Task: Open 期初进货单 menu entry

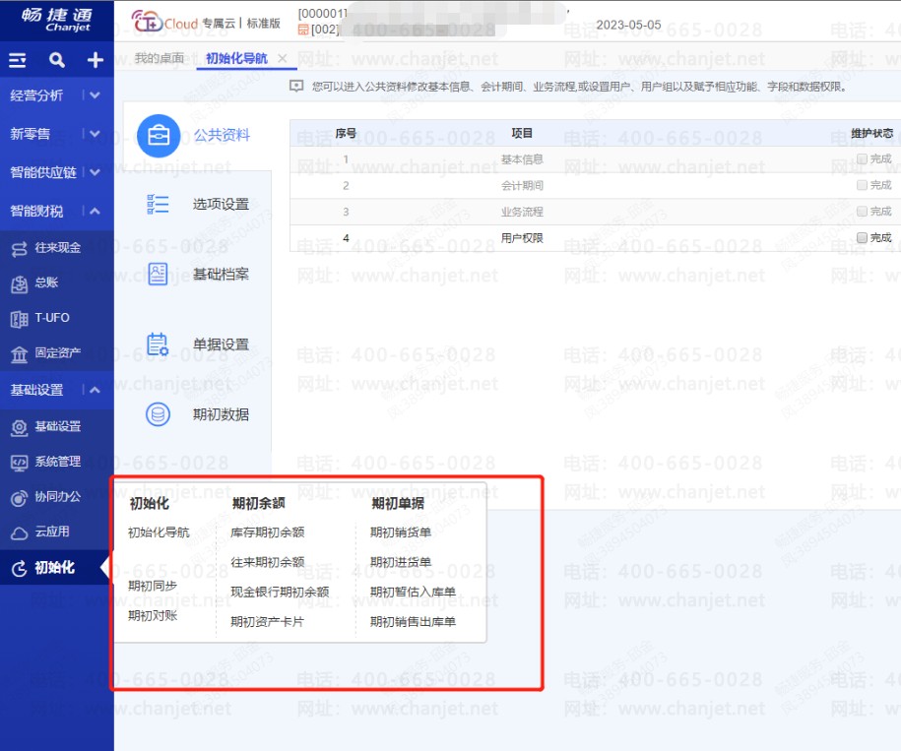Action: click(401, 562)
